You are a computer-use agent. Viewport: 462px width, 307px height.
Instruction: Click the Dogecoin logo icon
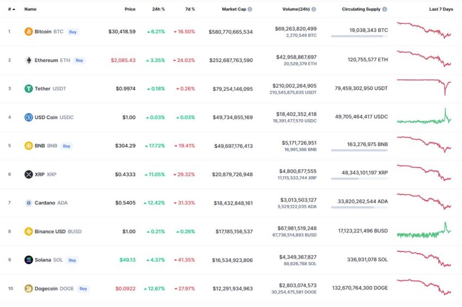(29, 289)
